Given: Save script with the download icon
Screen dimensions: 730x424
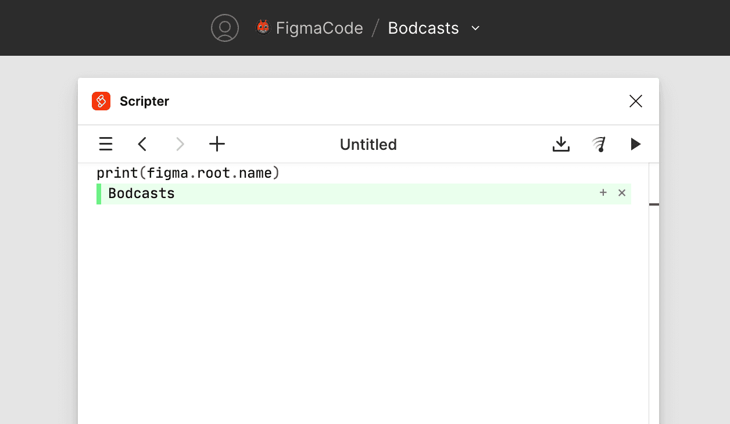Looking at the screenshot, I should 561,144.
